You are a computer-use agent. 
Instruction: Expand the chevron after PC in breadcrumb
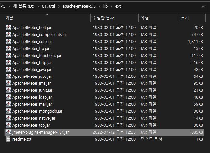[9, 6]
